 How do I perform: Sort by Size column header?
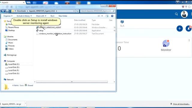pos(111,20)
